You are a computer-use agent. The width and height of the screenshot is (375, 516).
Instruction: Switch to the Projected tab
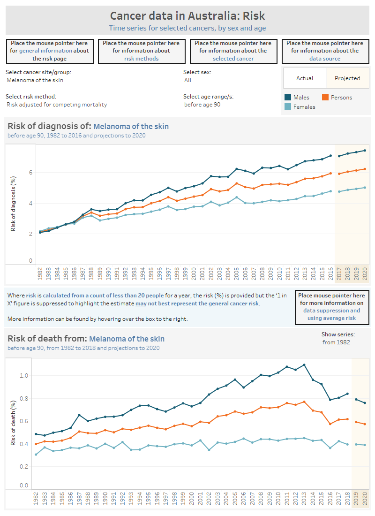347,78
